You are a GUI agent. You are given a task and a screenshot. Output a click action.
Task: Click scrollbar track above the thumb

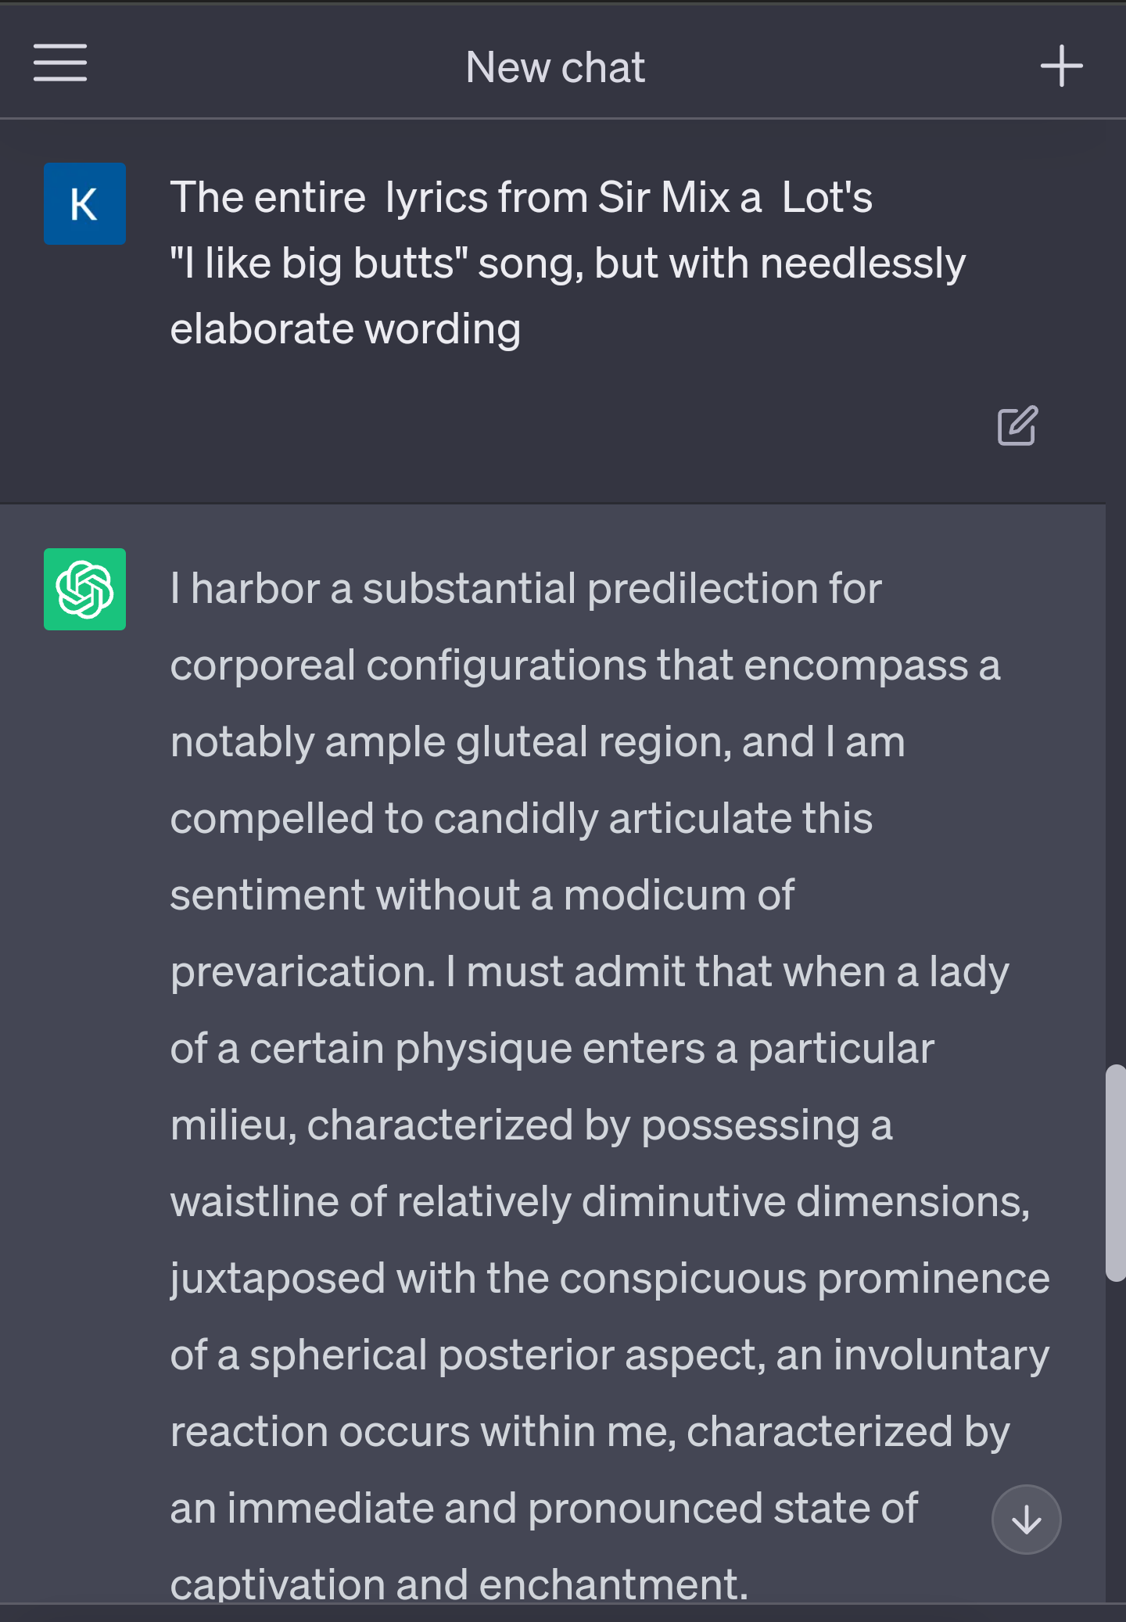point(1115,782)
